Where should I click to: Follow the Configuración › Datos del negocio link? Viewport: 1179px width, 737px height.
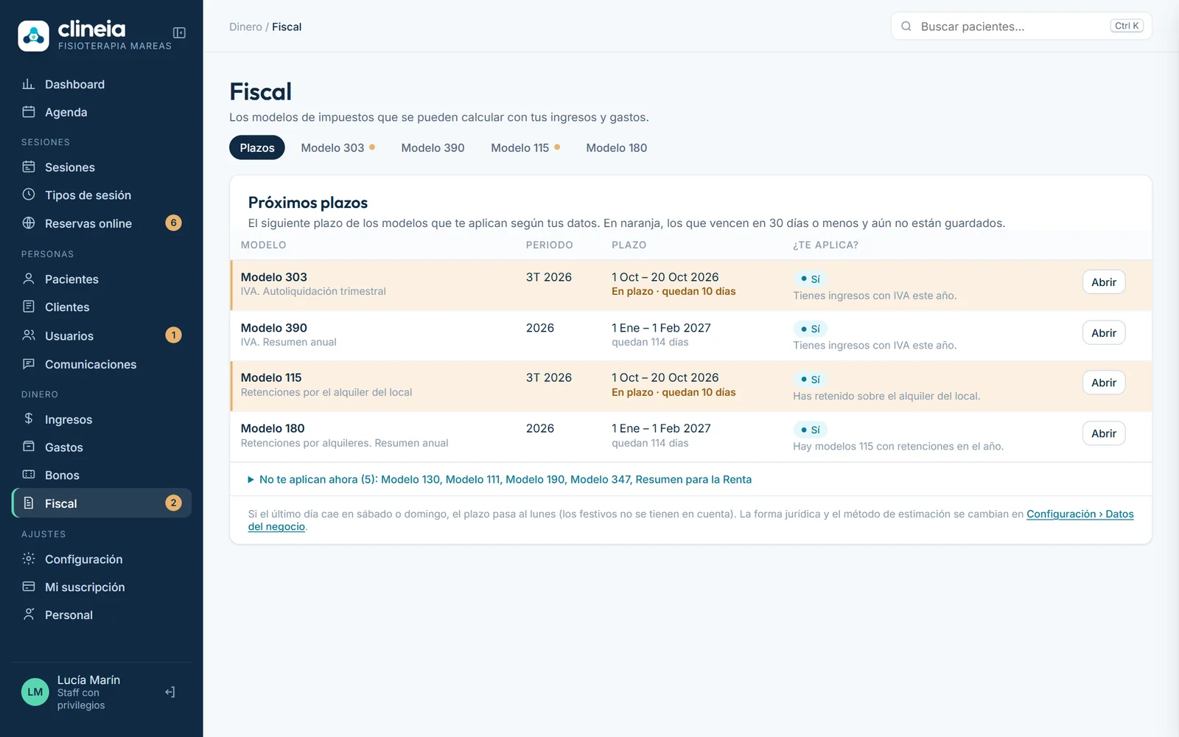(x=1080, y=514)
